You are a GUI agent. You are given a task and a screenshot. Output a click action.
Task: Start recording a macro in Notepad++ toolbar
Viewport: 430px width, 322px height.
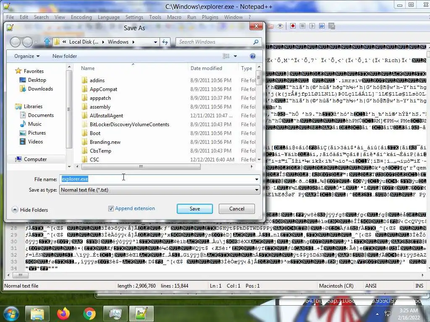click(293, 26)
